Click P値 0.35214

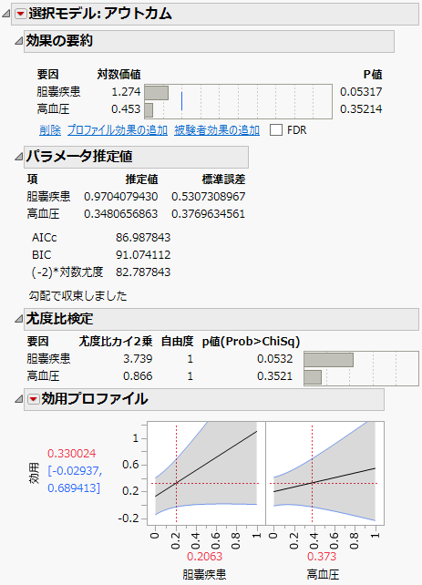pos(361,109)
